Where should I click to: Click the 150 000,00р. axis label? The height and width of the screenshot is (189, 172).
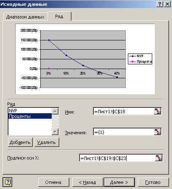coord(29,40)
